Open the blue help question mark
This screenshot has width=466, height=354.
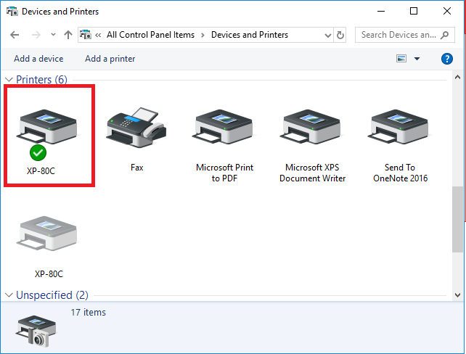(446, 59)
